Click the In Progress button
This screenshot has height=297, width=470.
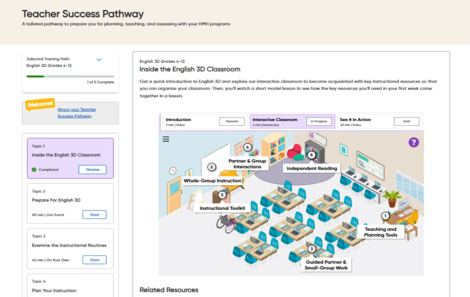319,122
